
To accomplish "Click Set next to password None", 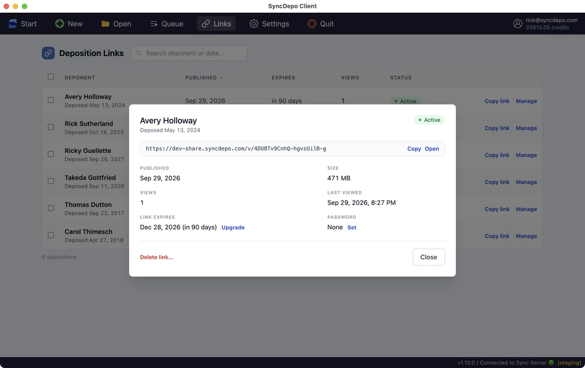I will click(x=352, y=227).
